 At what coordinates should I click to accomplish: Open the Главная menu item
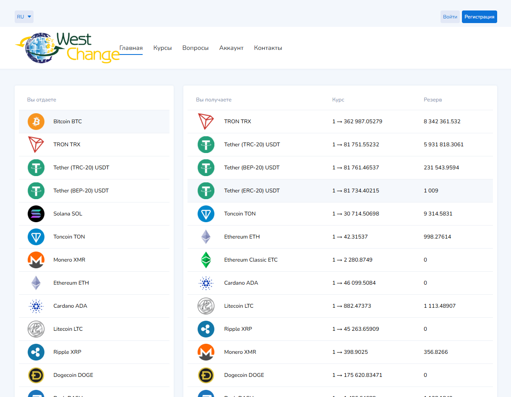131,48
